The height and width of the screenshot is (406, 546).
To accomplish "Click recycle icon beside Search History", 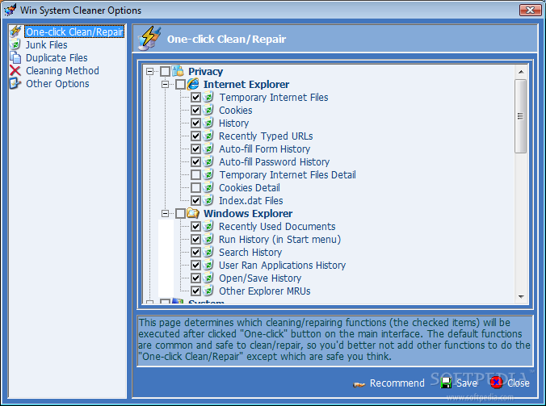I will pos(208,252).
